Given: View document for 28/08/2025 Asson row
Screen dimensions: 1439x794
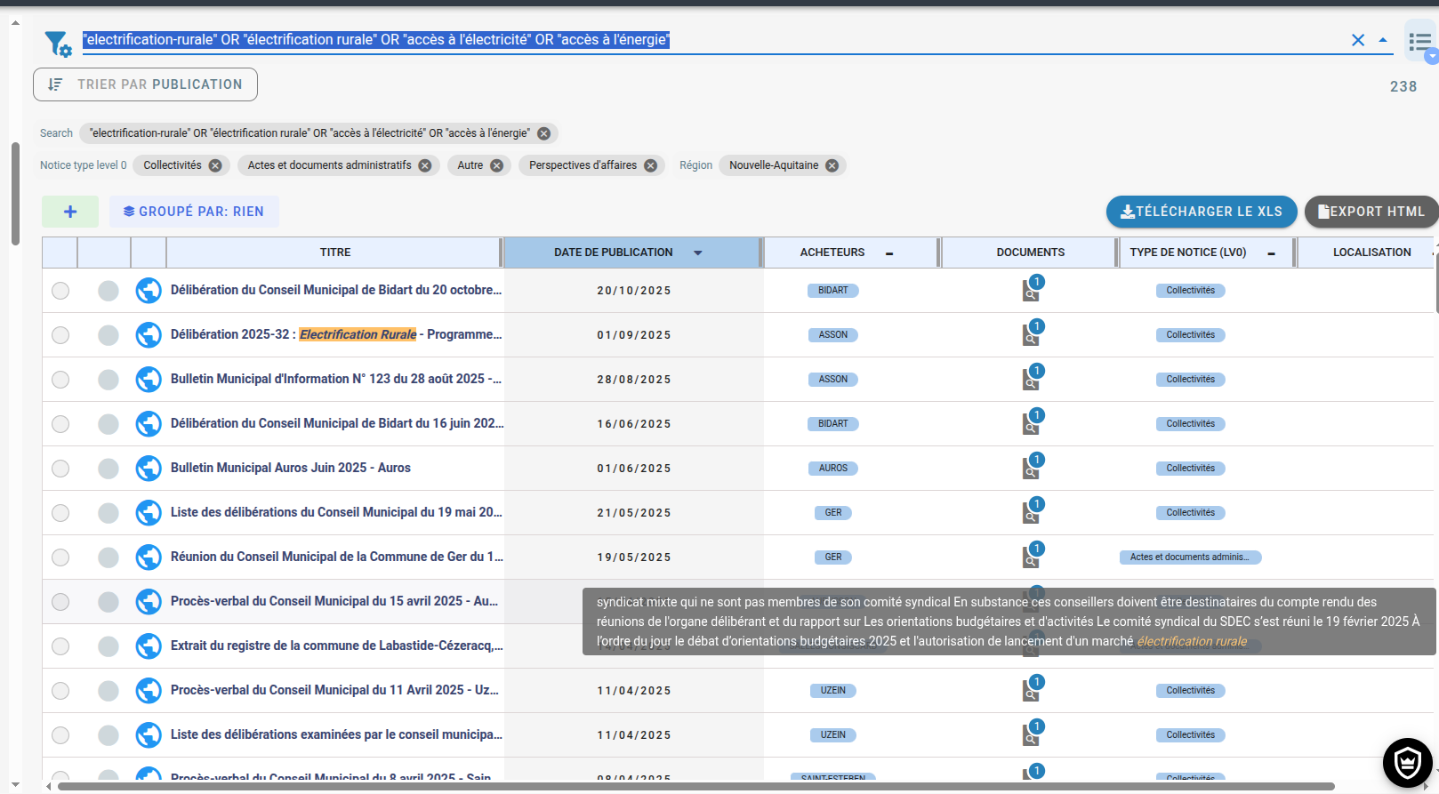Looking at the screenshot, I should pyautogui.click(x=1032, y=378).
